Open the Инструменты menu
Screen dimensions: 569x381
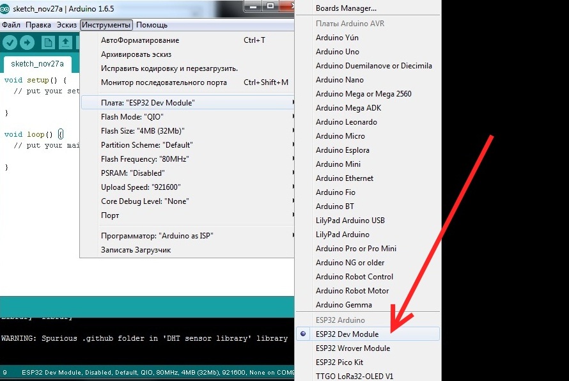106,25
